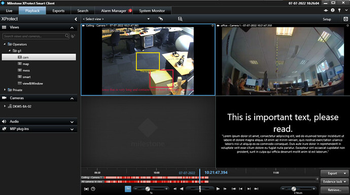
Task: Expand the Audio section
Action: pos(72,122)
